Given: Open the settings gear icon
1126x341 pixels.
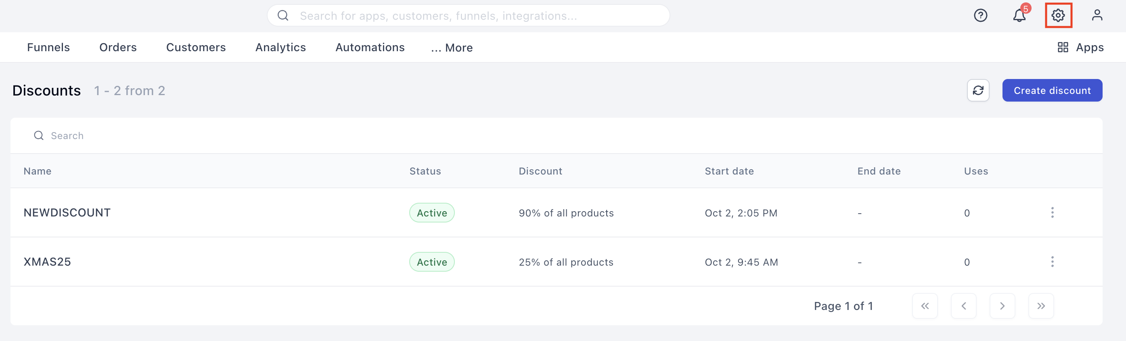Looking at the screenshot, I should coord(1058,16).
